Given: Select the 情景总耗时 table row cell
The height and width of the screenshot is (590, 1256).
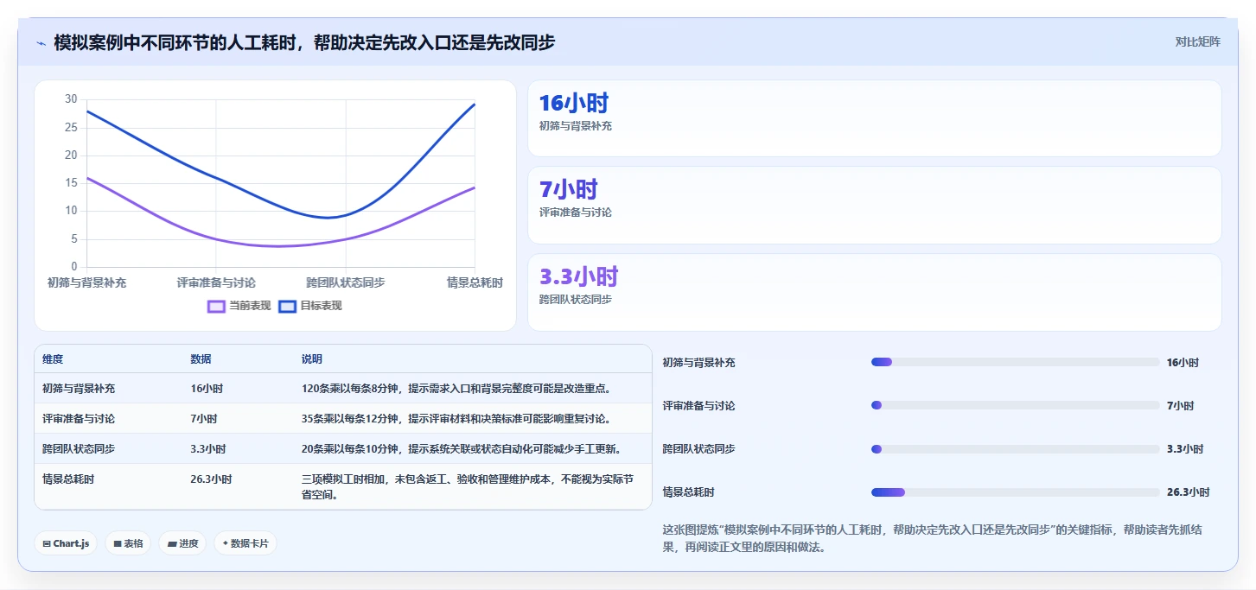Looking at the screenshot, I should pyautogui.click(x=68, y=479).
